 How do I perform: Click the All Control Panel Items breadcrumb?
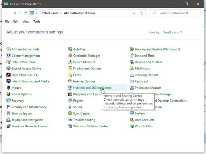80,13
